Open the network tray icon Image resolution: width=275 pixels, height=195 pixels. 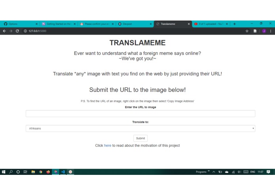point(233,172)
